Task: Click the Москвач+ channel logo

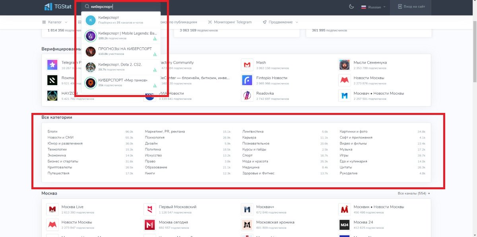Action: (247, 209)
